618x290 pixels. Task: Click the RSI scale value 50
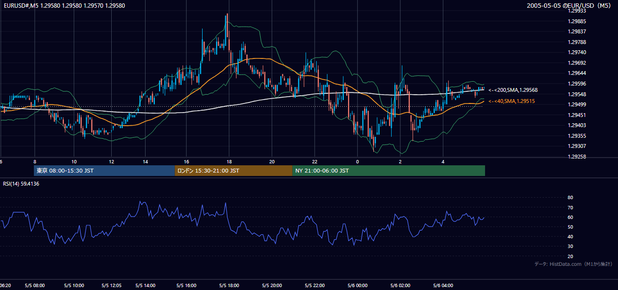[x=570, y=227]
